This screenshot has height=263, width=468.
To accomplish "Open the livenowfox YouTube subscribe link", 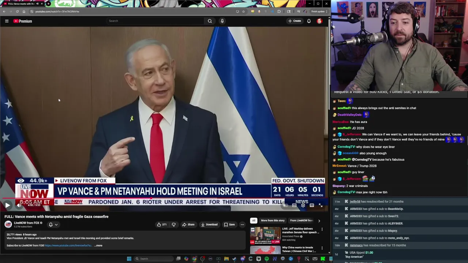I will click(x=68, y=245).
